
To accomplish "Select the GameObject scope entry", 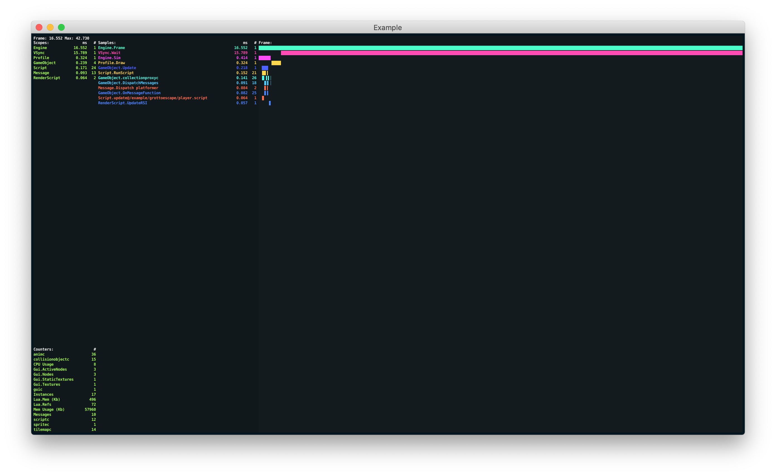I will (44, 63).
